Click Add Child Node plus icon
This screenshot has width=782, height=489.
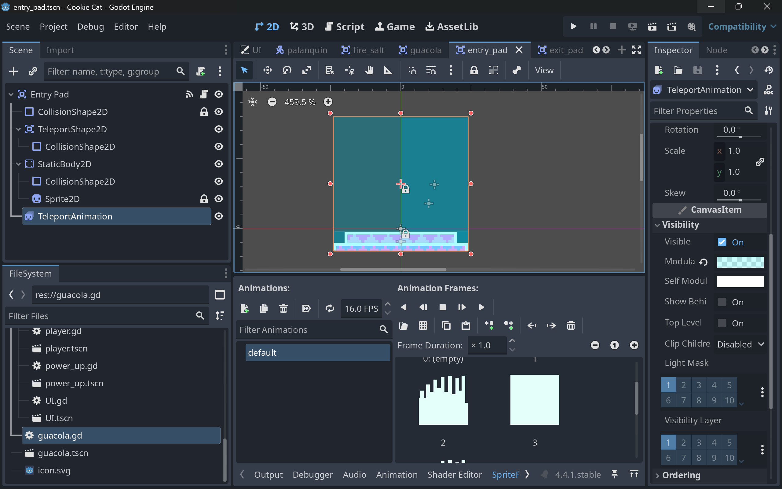point(13,71)
